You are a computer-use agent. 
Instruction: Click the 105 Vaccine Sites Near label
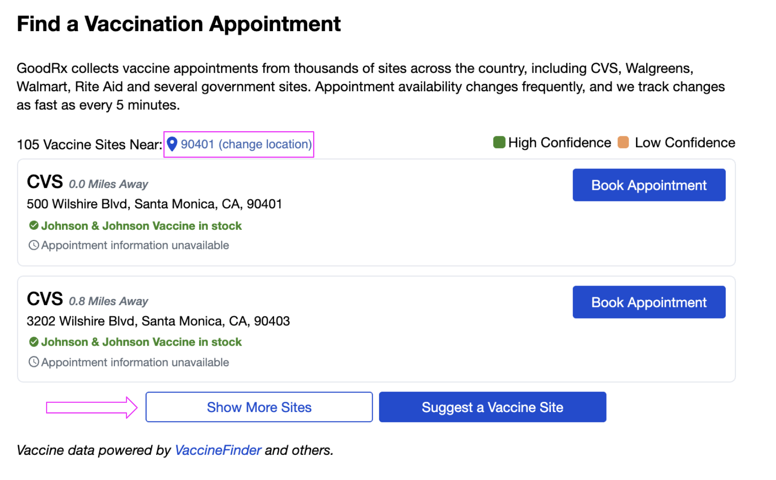(x=89, y=145)
